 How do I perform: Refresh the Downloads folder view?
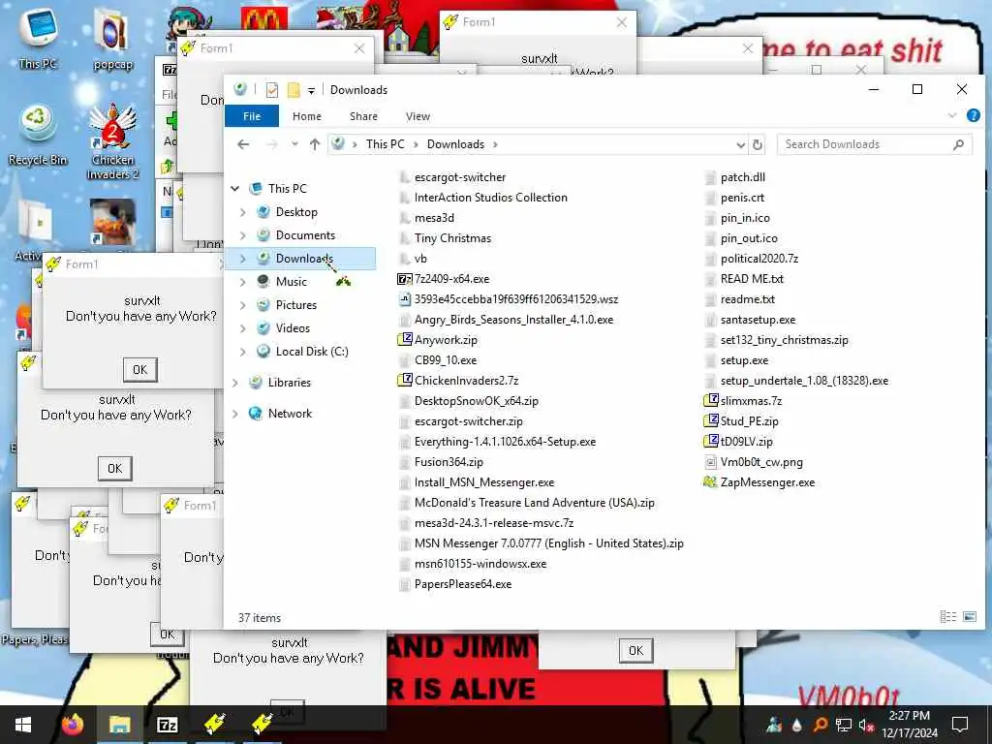tap(758, 145)
